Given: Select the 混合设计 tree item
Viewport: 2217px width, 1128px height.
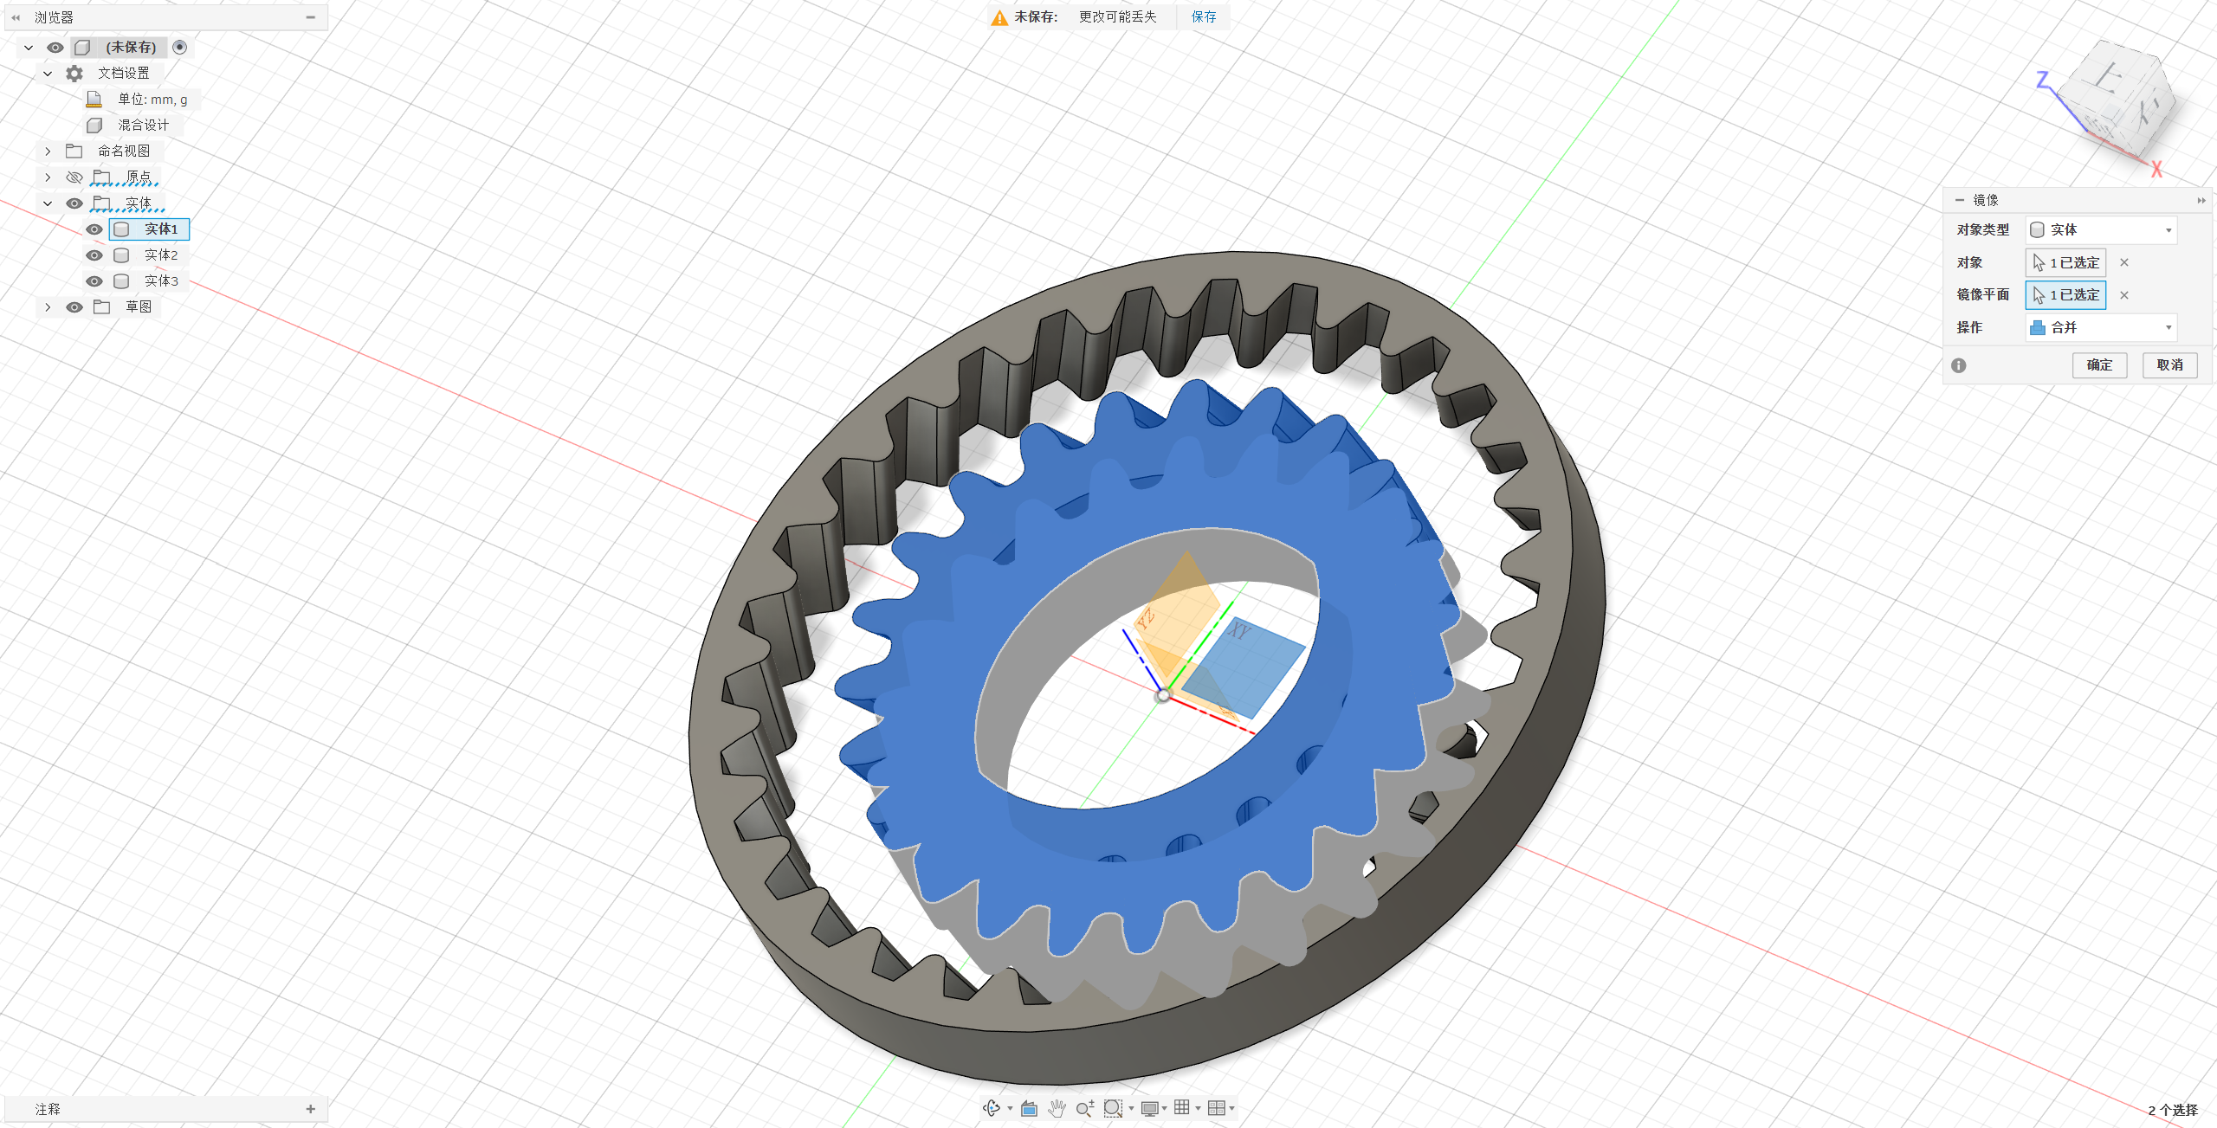Looking at the screenshot, I should click(x=144, y=126).
